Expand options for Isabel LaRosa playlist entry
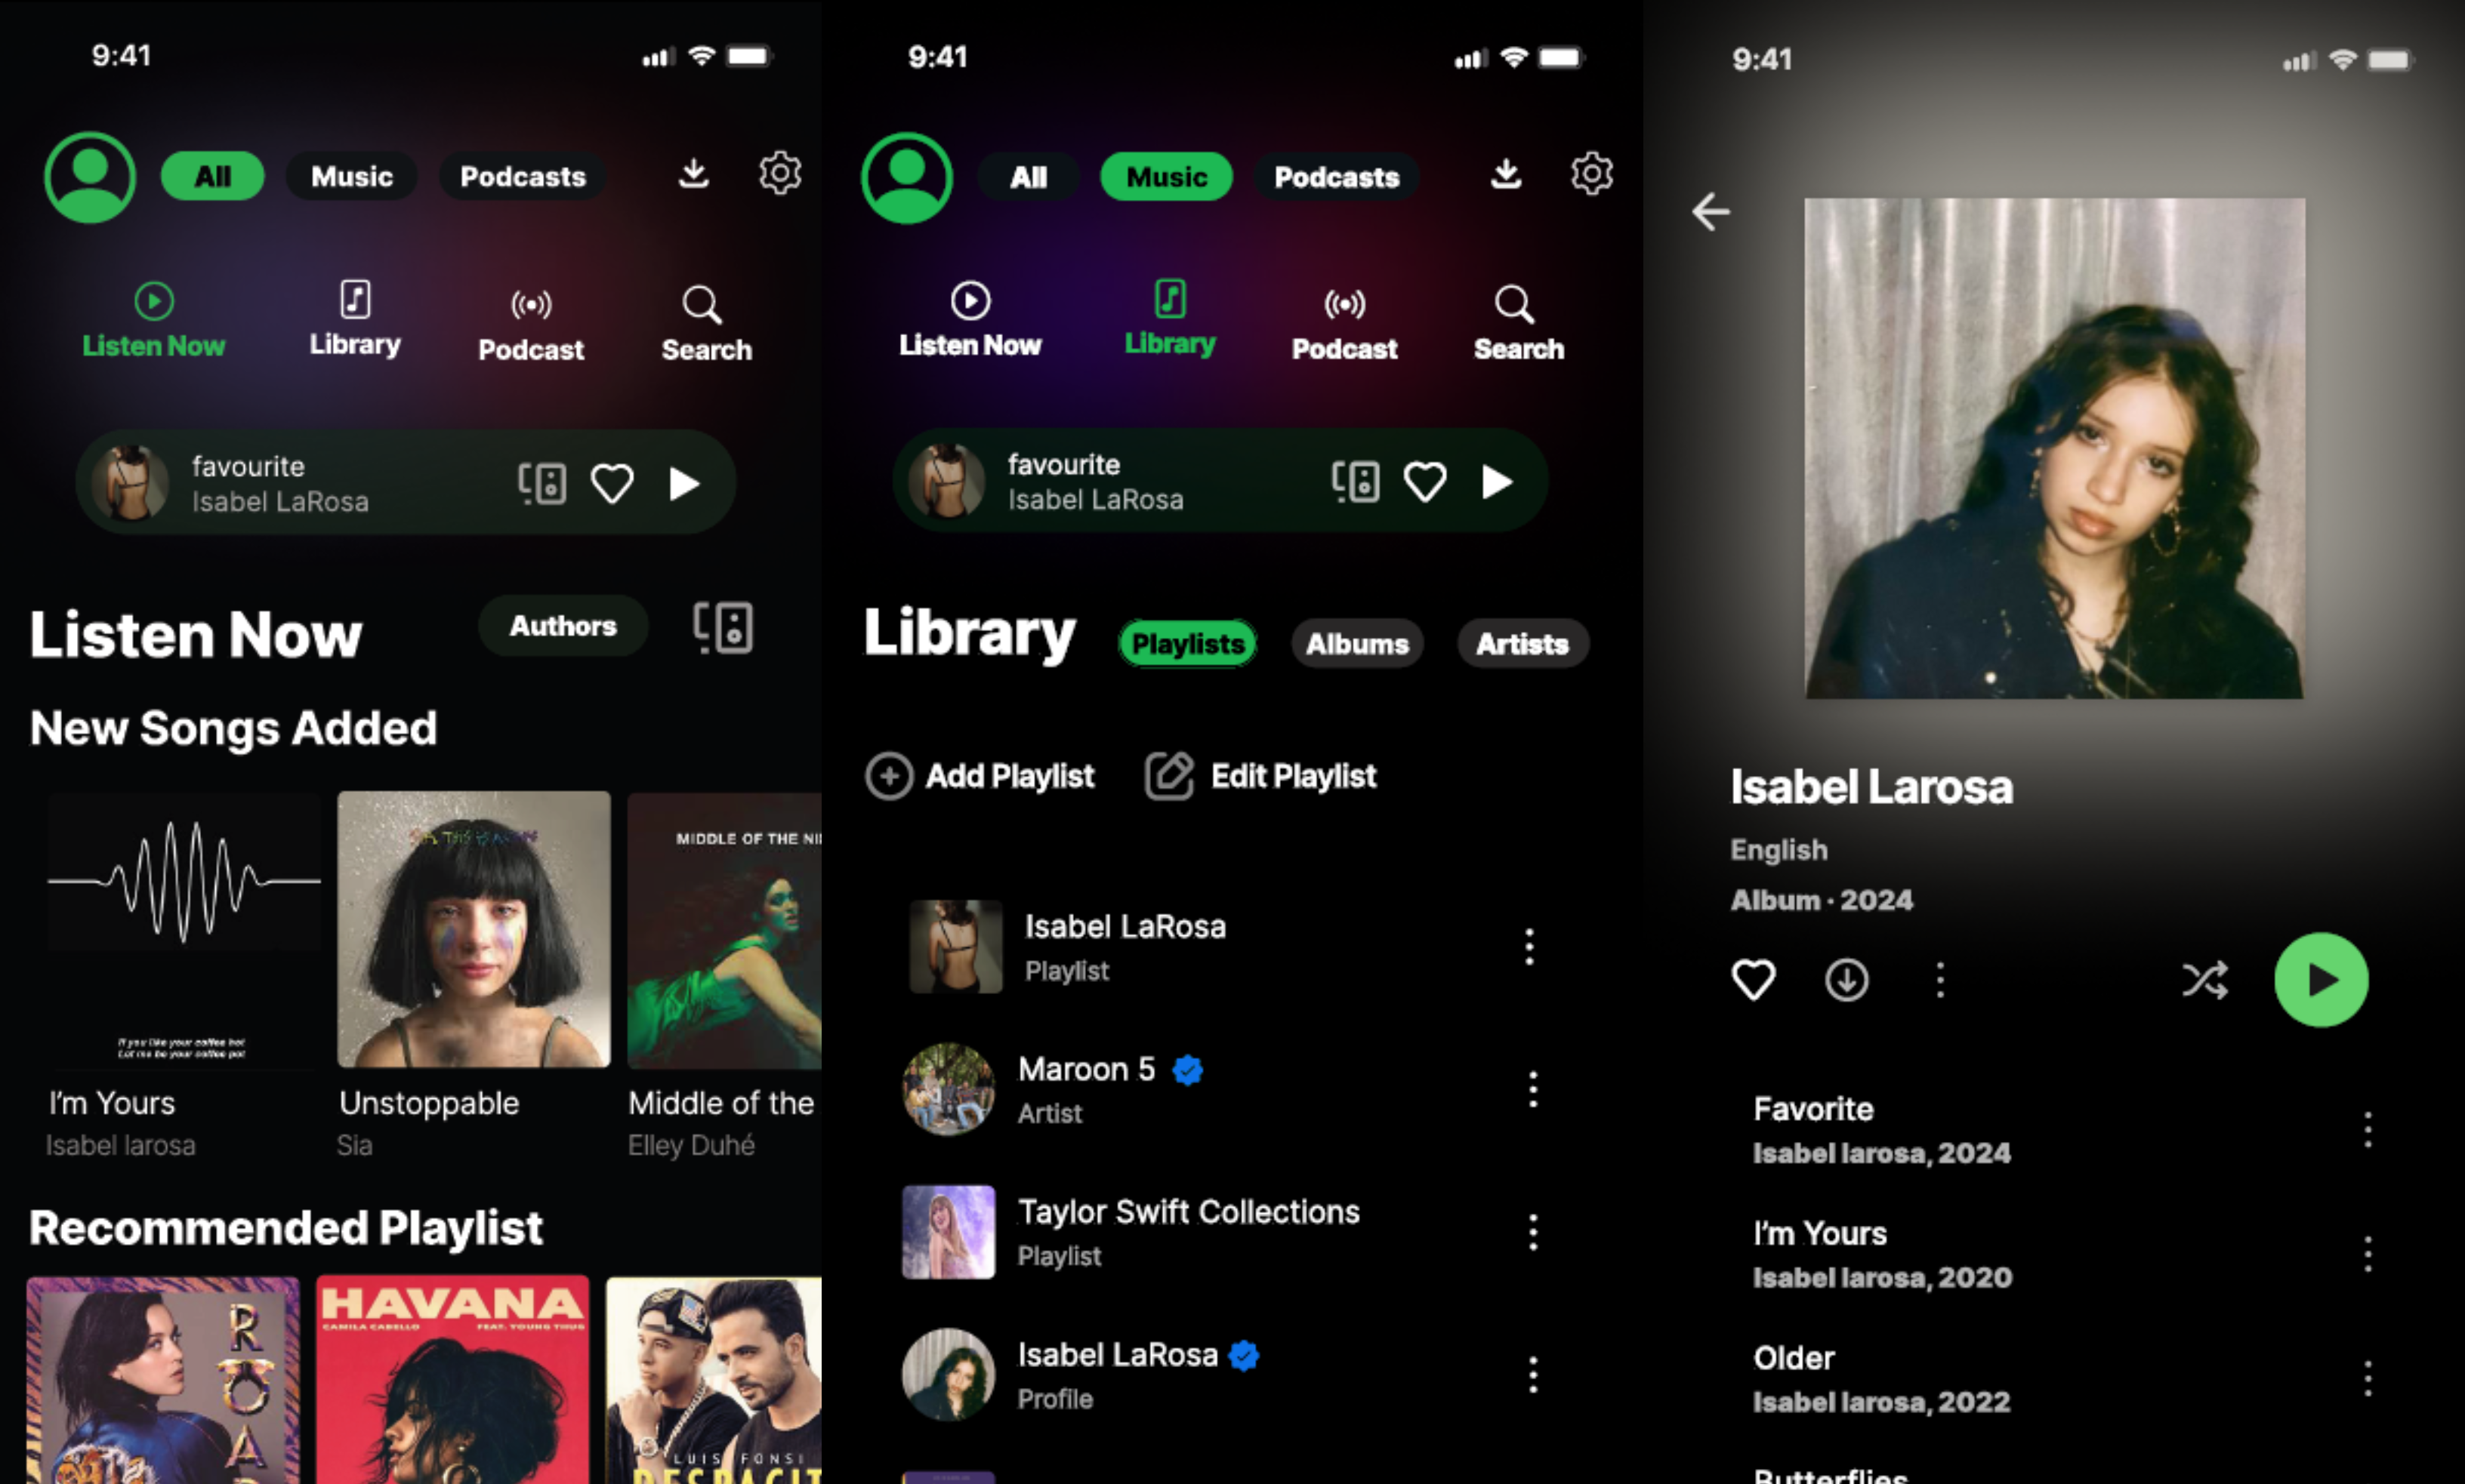2465x1484 pixels. 1530,945
